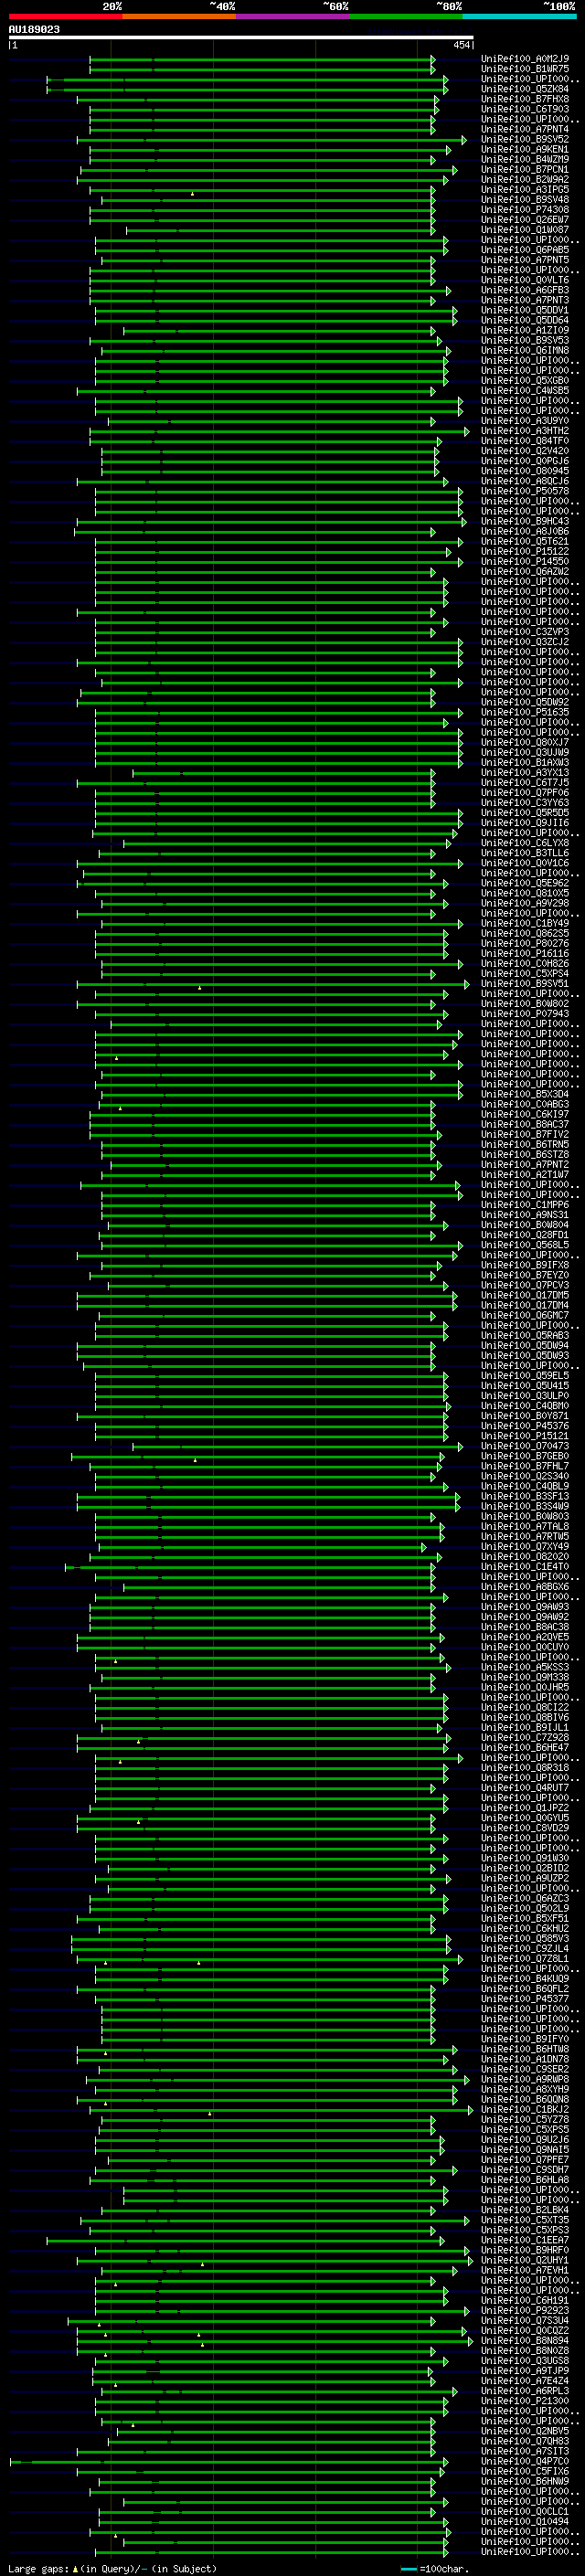Click the query end position 454
Screen dimensions: 585x2576
461,45
